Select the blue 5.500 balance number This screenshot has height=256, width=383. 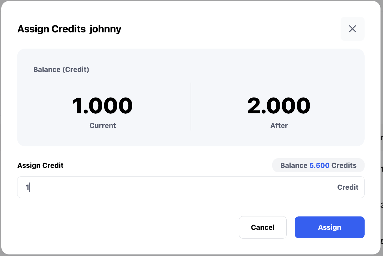pos(319,165)
